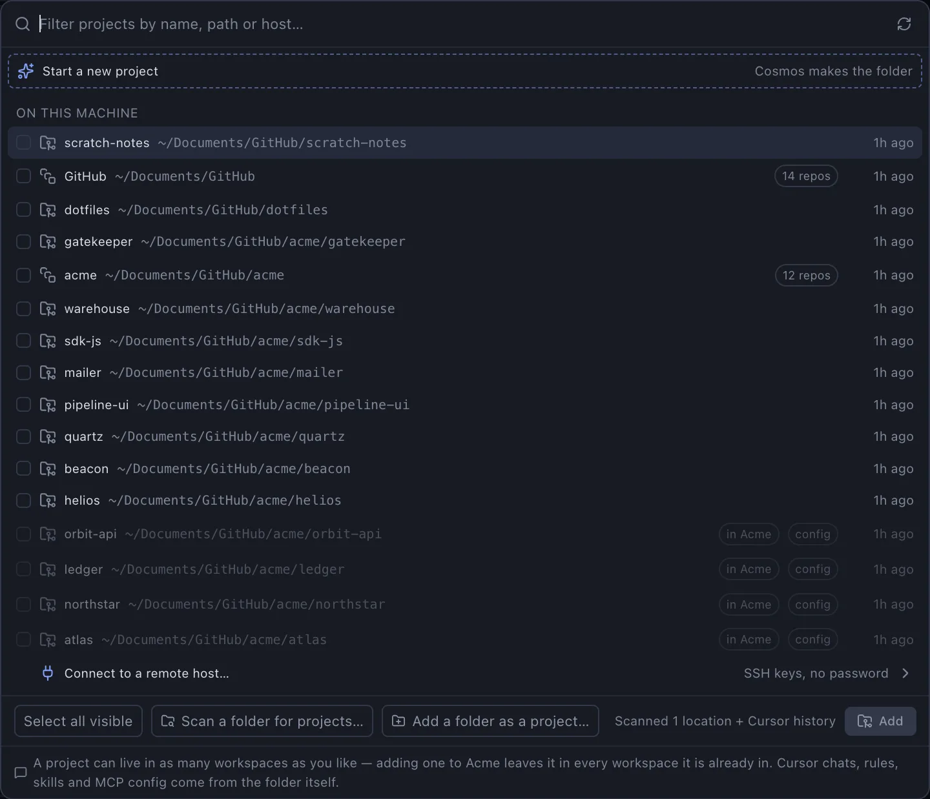Click the sdk-js project name
The image size is (930, 799).
(x=83, y=341)
